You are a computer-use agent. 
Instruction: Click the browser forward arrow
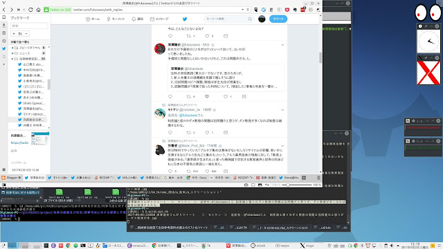click(11, 10)
